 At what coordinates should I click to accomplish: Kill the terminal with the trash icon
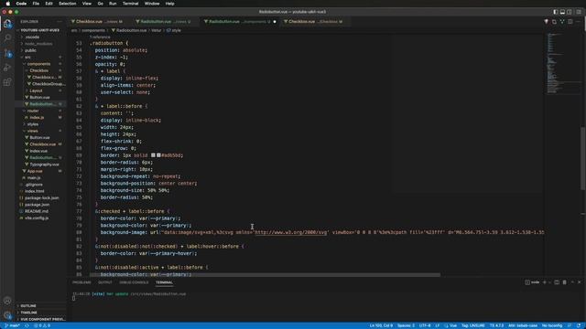[x=564, y=282]
